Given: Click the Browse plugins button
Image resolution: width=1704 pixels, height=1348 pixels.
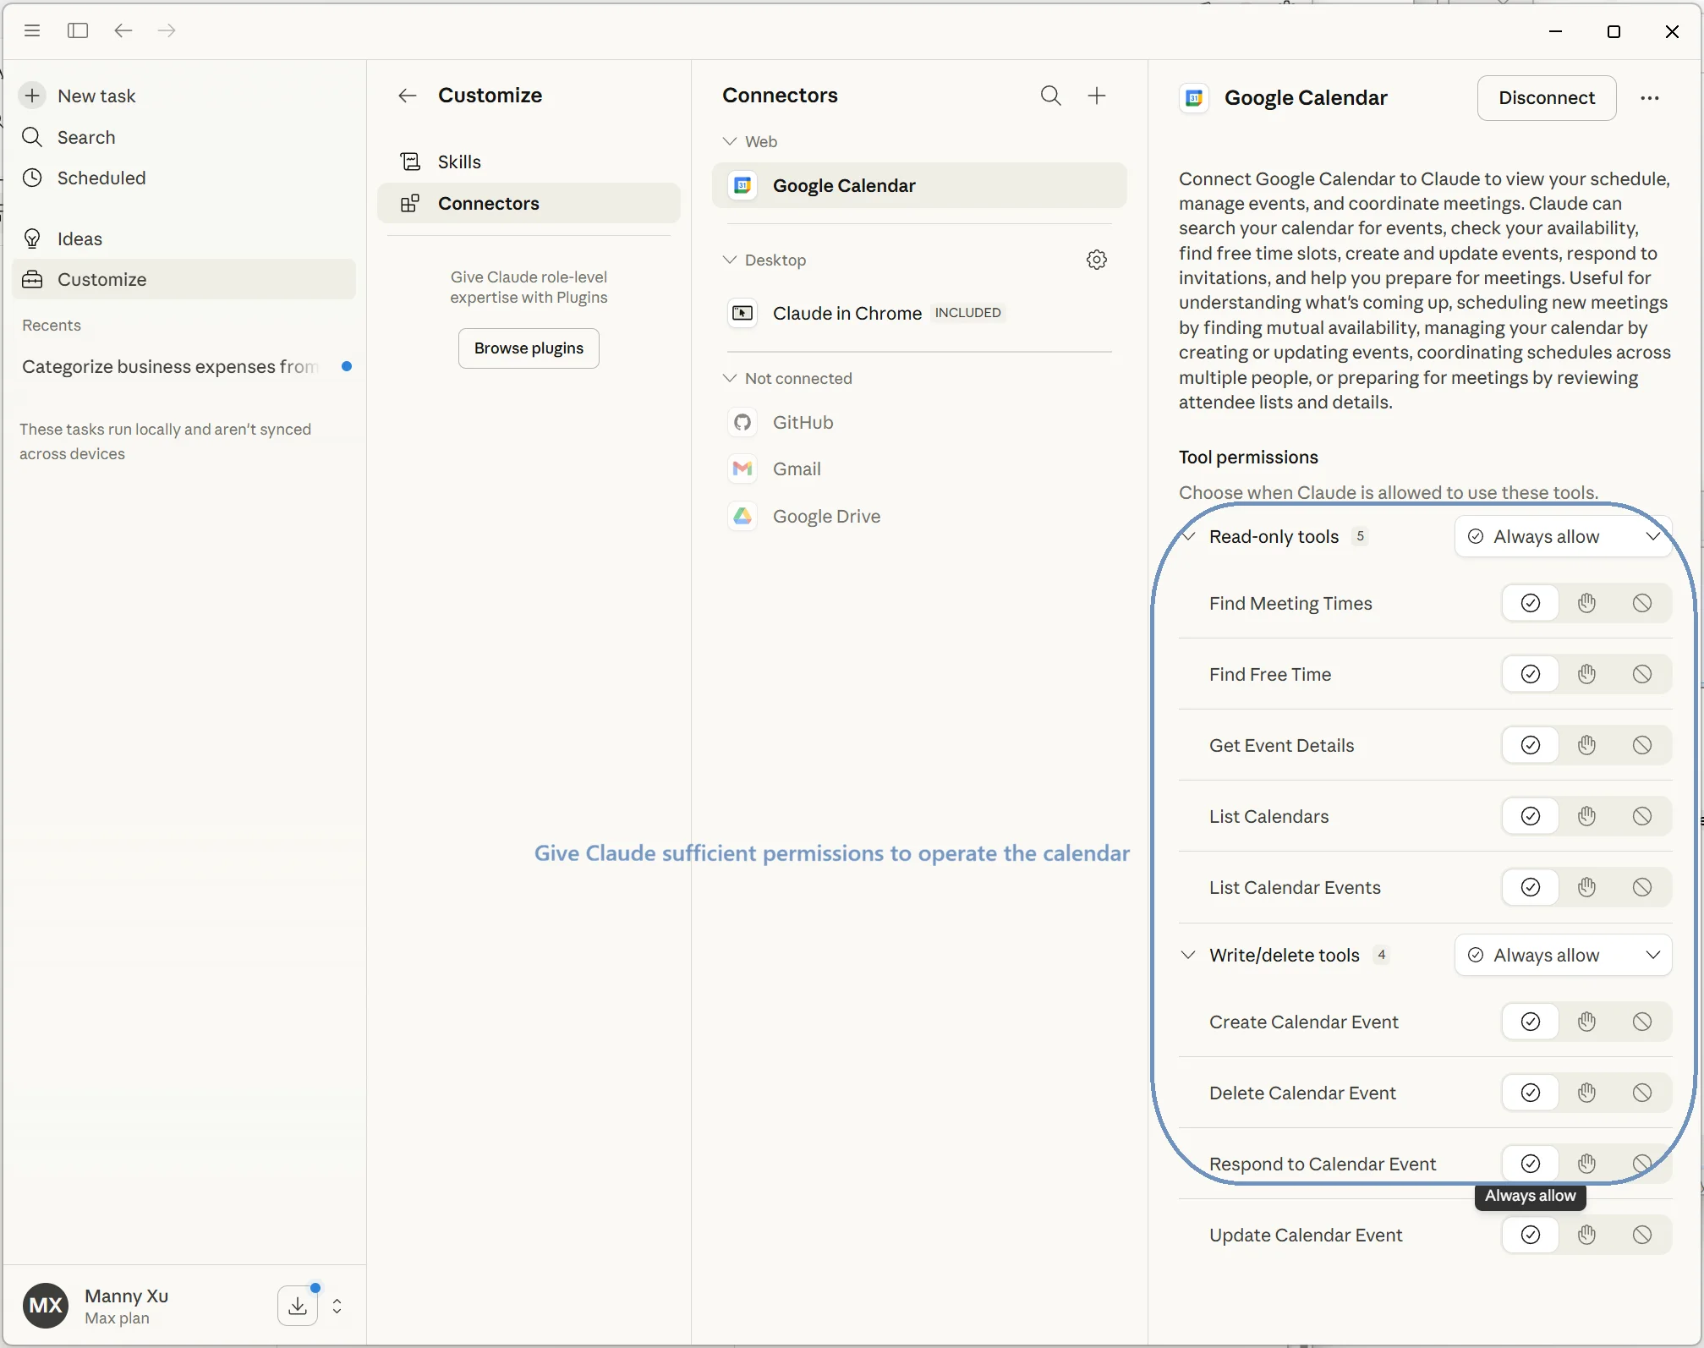Looking at the screenshot, I should (x=528, y=348).
